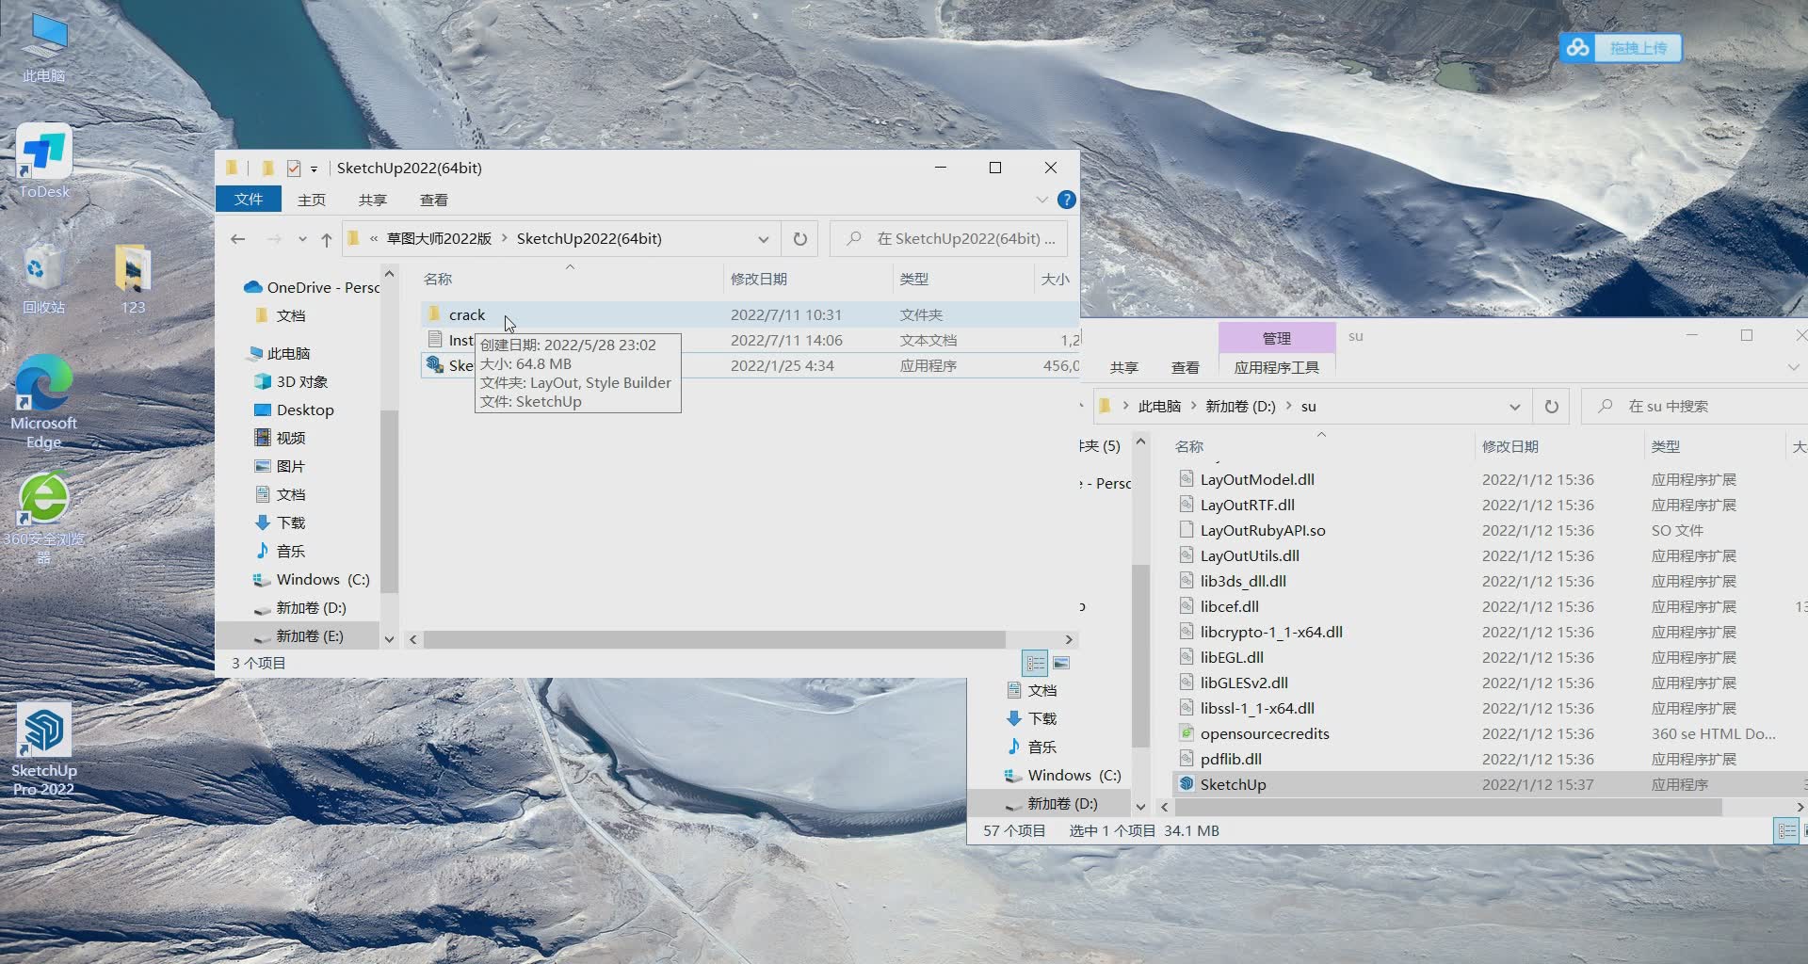Open 共享 tab in SketchUp2022 window
Screen dimensions: 1808x964
[373, 200]
